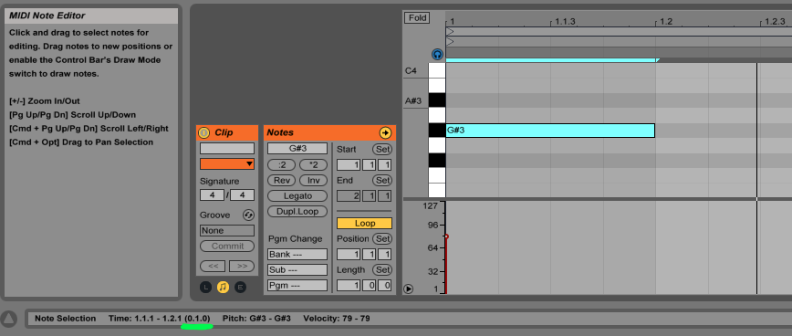The height and width of the screenshot is (336, 792).
Task: Click the Note Selection status label
Action: click(x=65, y=319)
